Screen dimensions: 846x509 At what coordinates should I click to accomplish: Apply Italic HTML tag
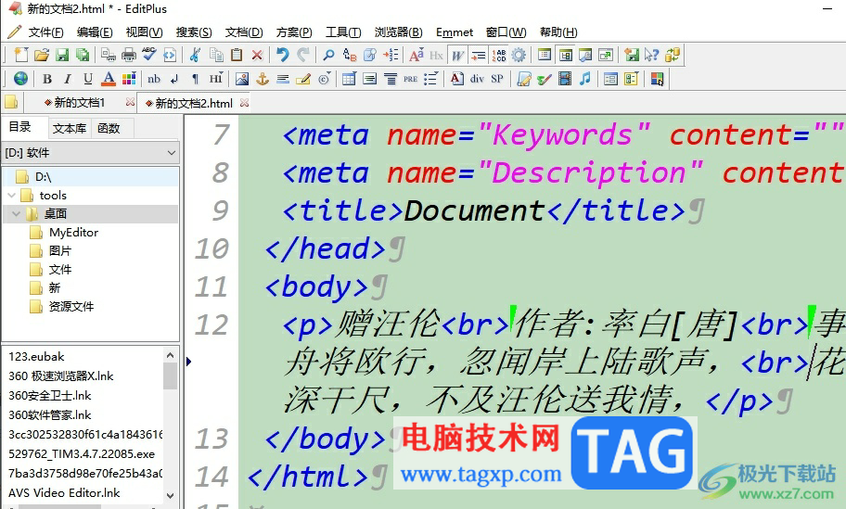(x=68, y=79)
